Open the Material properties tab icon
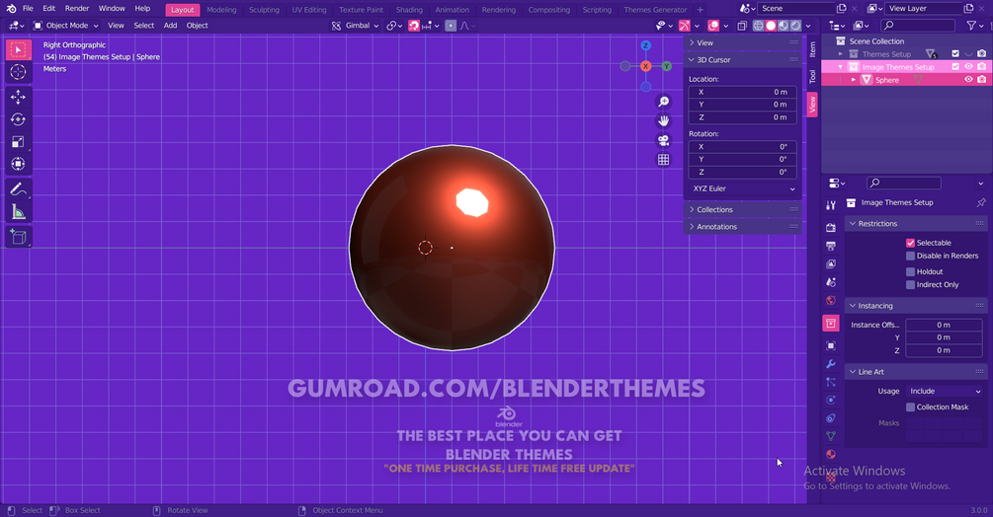Viewport: 993px width, 517px height. (831, 455)
